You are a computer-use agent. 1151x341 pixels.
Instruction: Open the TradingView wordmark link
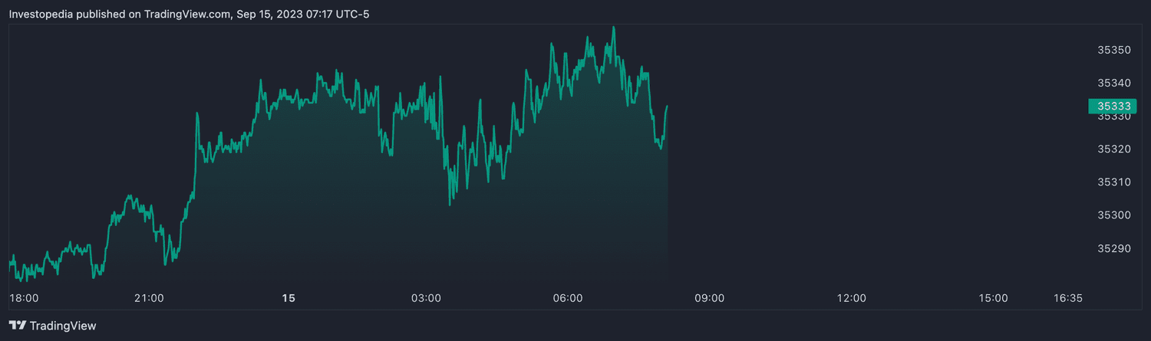pyautogui.click(x=63, y=326)
